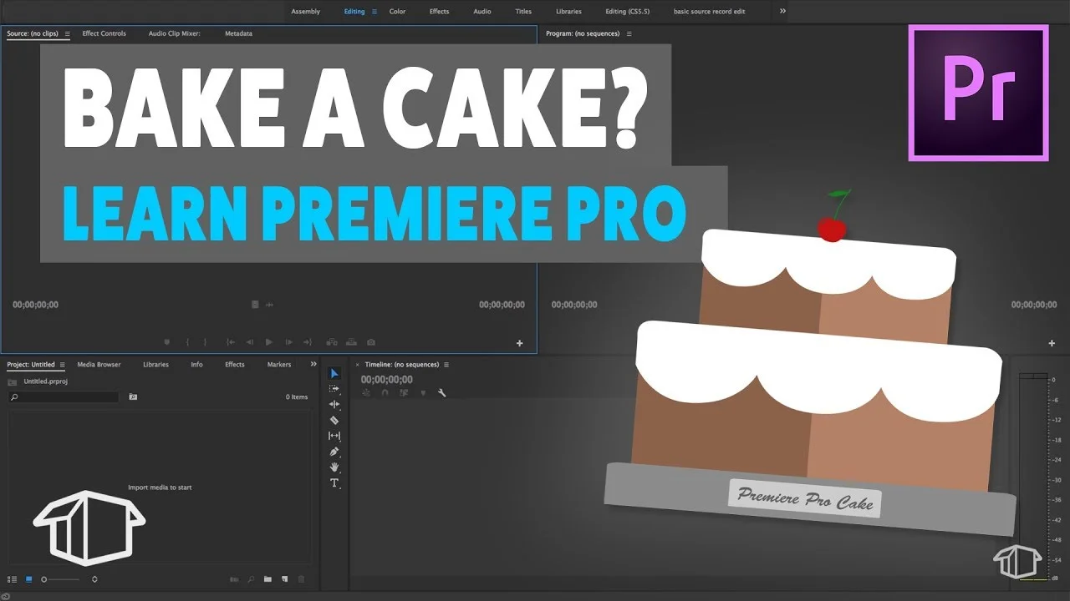Switch to the Titles workspace
Image resolution: width=1070 pixels, height=601 pixels.
click(523, 12)
